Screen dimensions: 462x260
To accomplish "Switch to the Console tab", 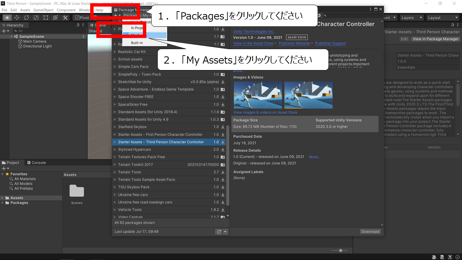I will point(36,163).
